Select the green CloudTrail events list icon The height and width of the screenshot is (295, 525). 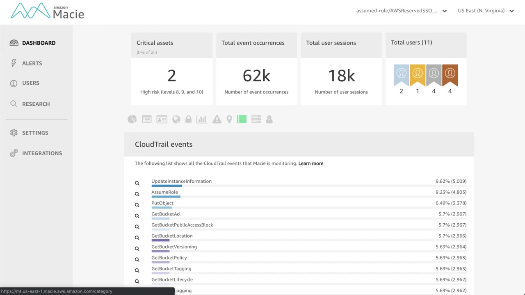(x=242, y=119)
